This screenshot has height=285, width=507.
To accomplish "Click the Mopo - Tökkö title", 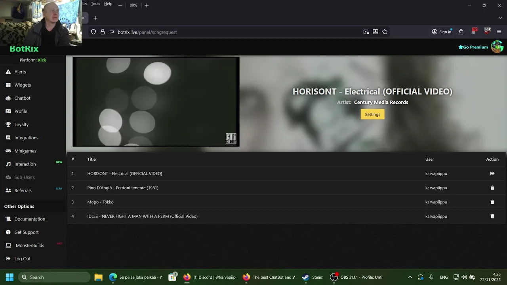I will (x=101, y=202).
